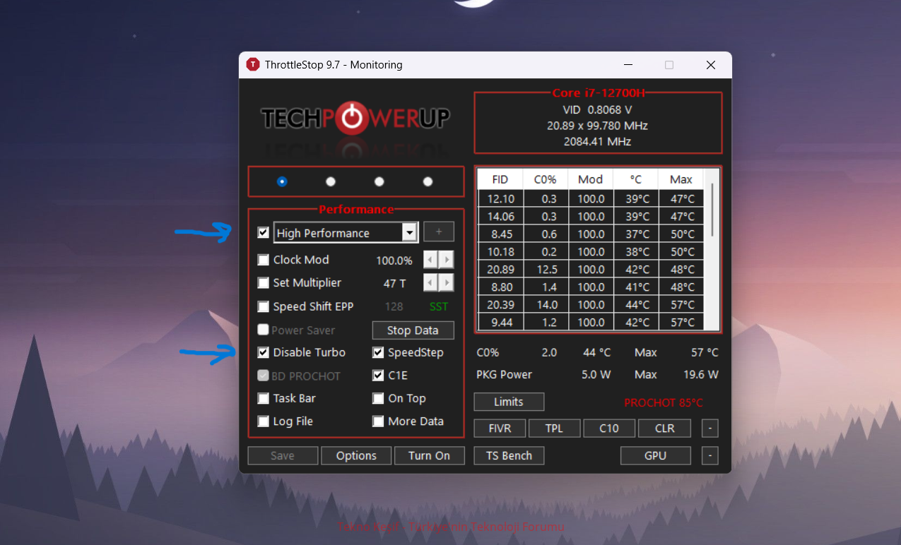Viewport: 901px width, 545px height.
Task: Enable the Speed Shift EPP checkbox
Action: point(264,306)
